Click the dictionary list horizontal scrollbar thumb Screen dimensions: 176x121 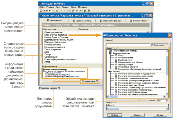(114, 96)
